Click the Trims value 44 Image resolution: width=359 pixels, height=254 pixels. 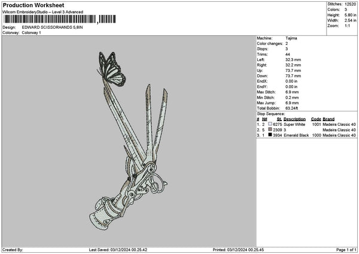[288, 55]
